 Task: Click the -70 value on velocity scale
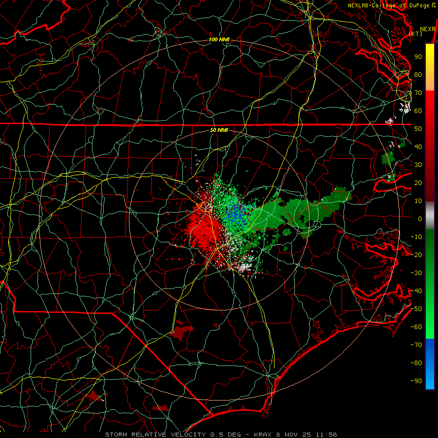pos(416,345)
